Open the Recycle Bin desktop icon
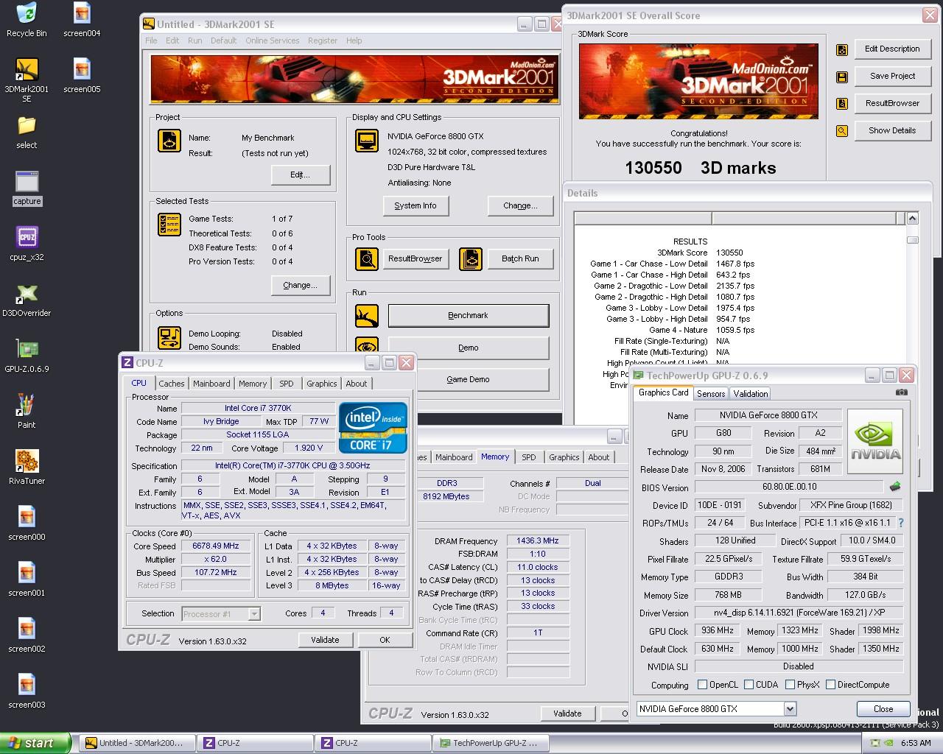Image resolution: width=943 pixels, height=754 pixels. 27,19
